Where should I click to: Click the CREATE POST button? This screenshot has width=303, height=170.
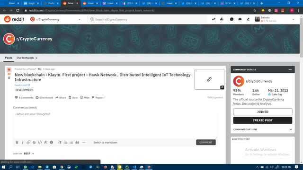click(x=263, y=120)
